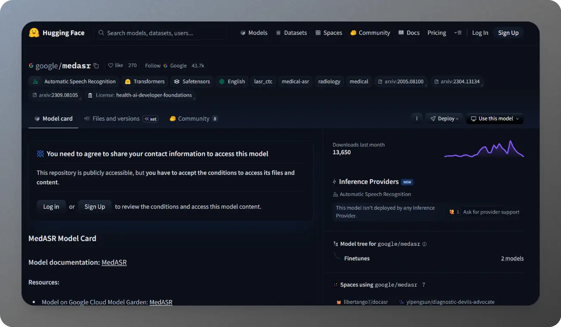
Task: Open the Use this model dropdown
Action: pos(495,119)
